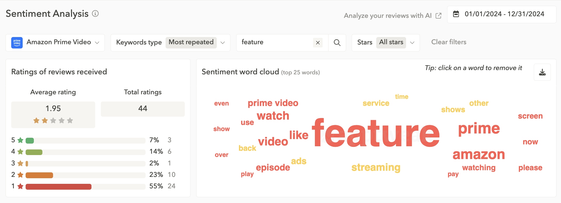Click the red star beside the 1-star row

pos(20,186)
